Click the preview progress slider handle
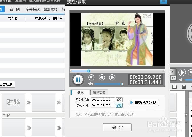Screen dimensions: 192x137 89,71
